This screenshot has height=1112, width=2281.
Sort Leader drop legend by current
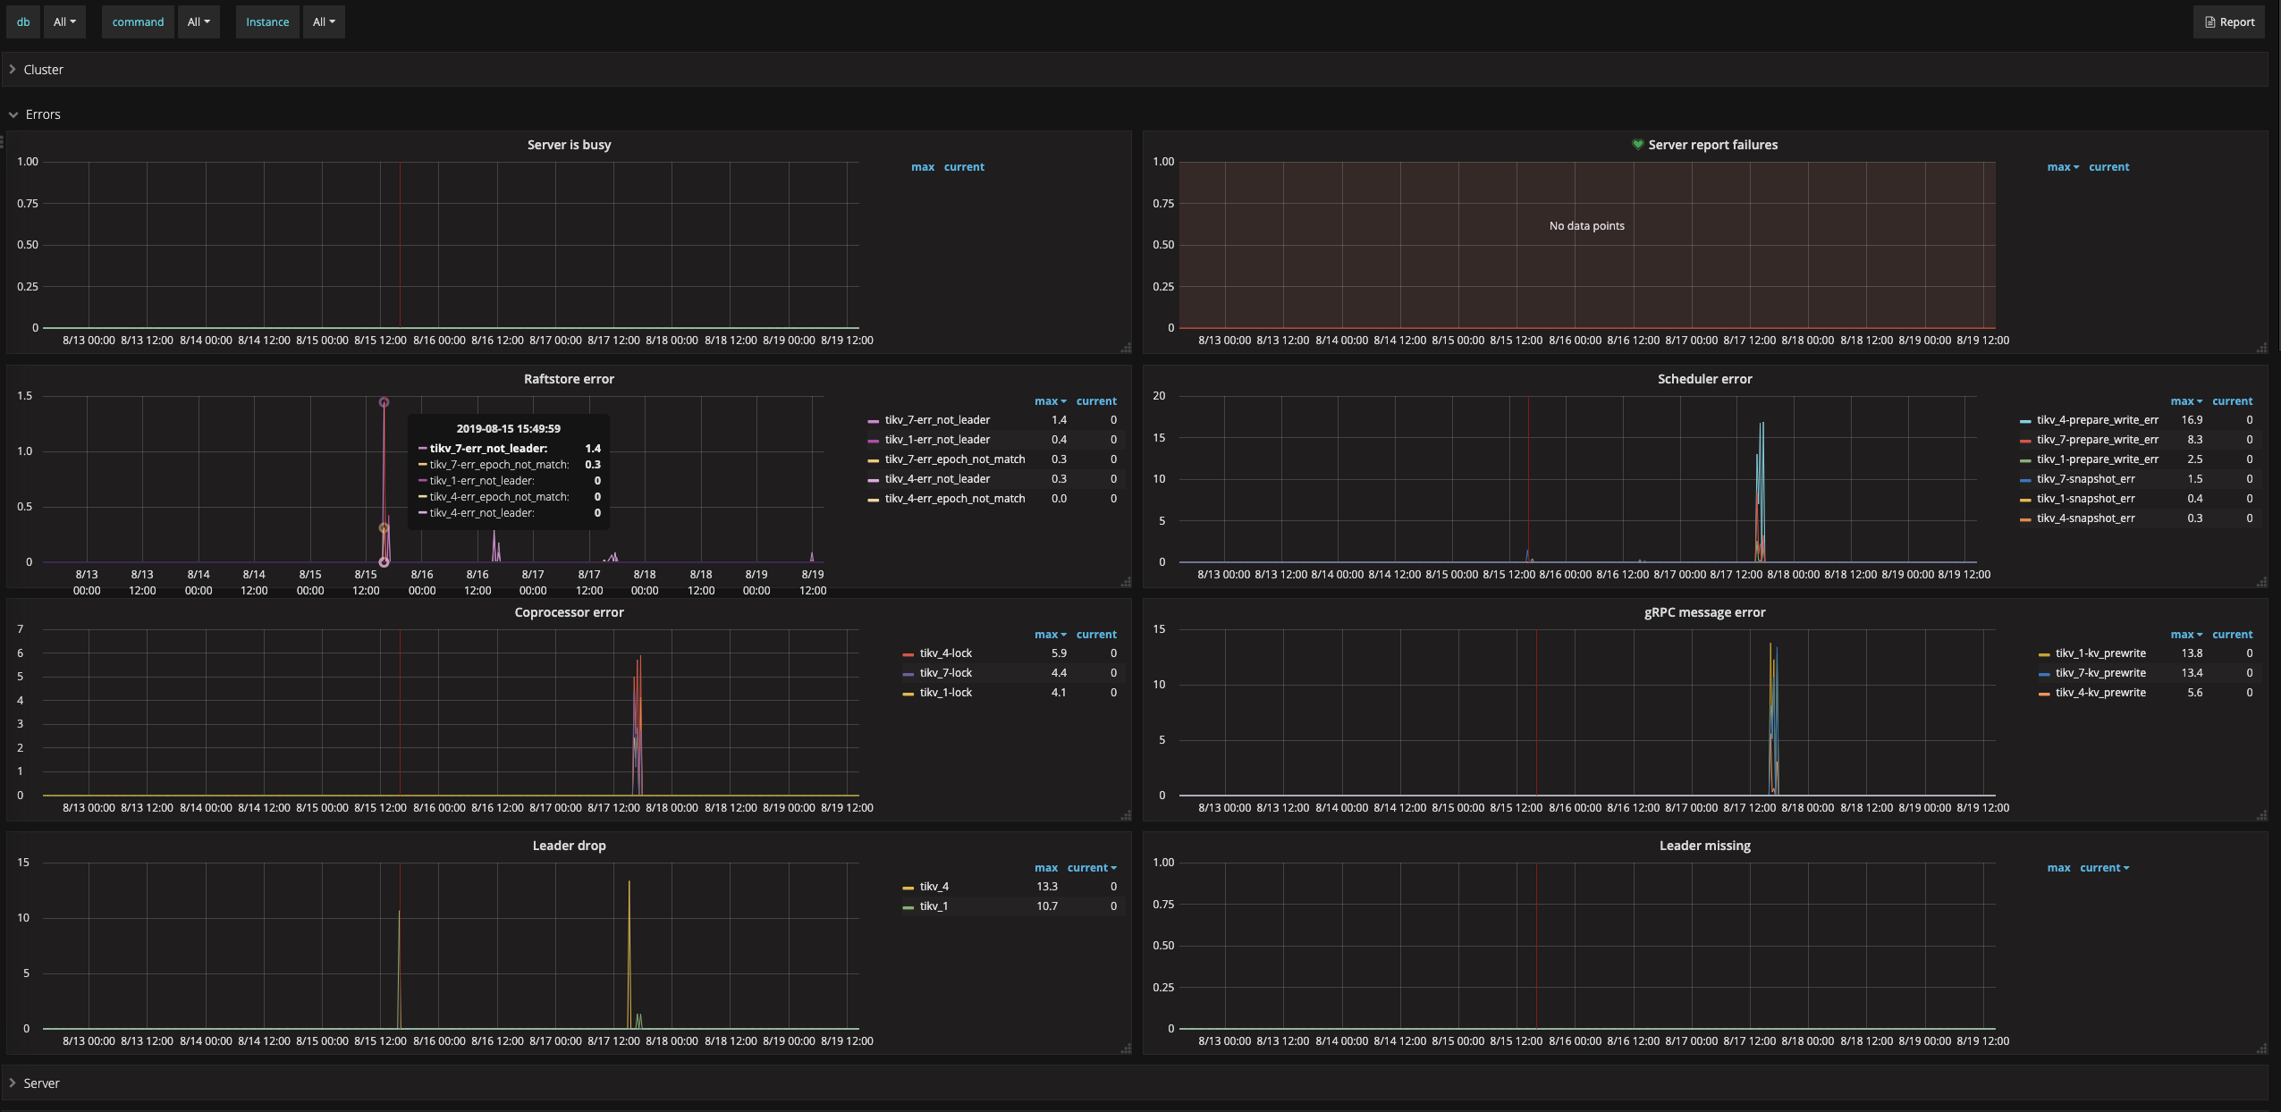(1091, 868)
